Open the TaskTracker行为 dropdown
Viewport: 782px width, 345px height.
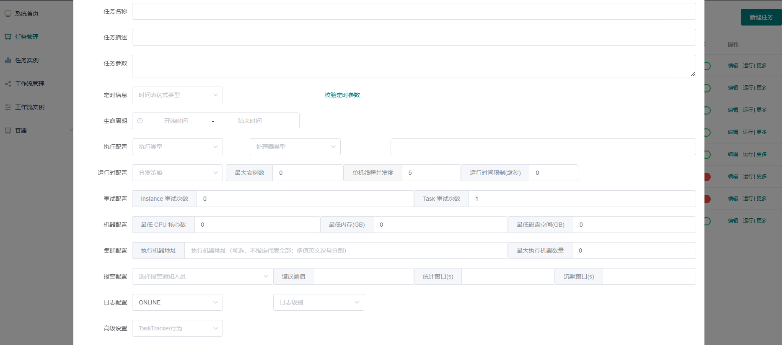(177, 328)
